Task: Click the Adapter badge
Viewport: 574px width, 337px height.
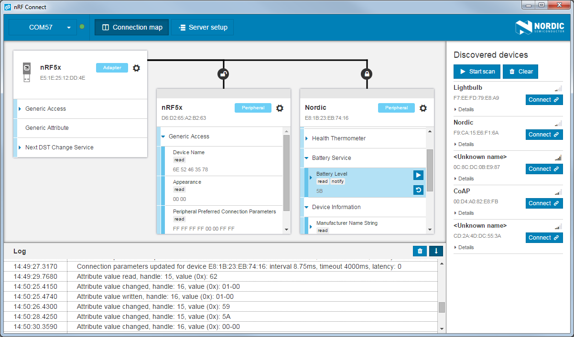Action: click(x=112, y=68)
